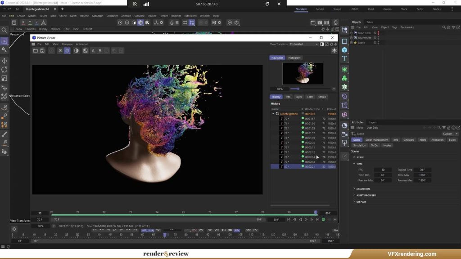Open the View Transform Embedded dropdown
Viewport: 461px width, 259px height.
tap(303, 44)
